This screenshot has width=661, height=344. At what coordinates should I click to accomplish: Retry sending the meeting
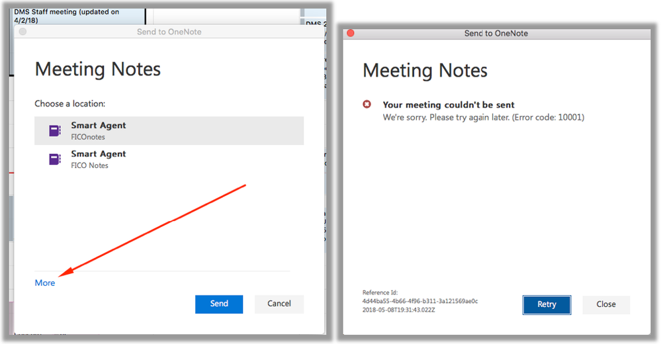click(x=547, y=305)
